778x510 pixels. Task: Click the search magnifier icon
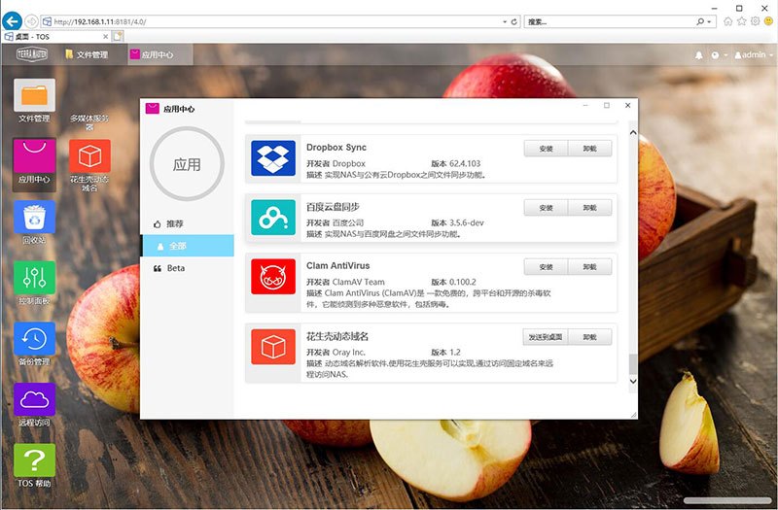[700, 21]
